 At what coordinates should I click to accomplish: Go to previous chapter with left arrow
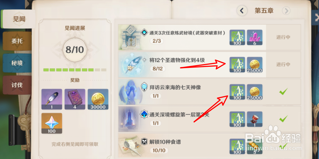[242, 11]
